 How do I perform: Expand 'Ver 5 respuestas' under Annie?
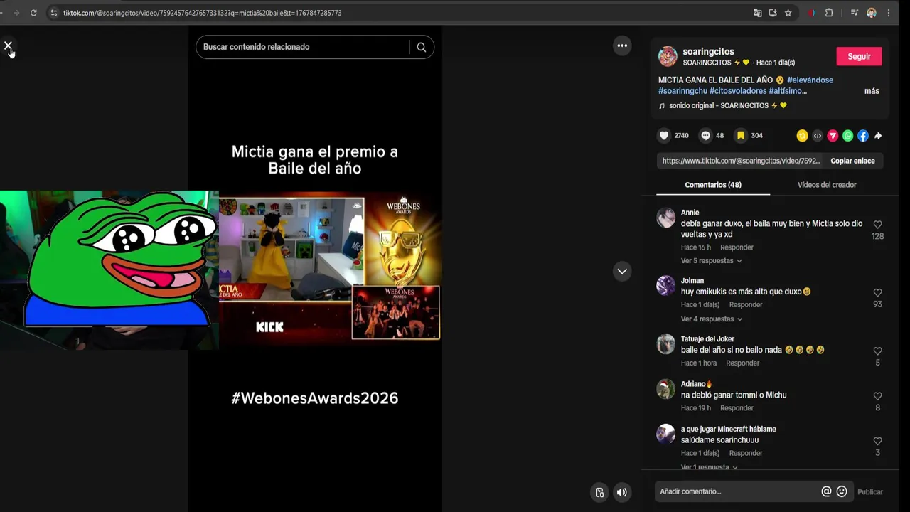tap(711, 261)
